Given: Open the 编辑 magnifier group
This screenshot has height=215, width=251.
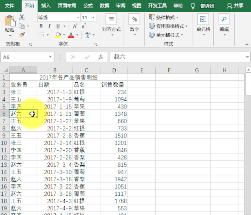Looking at the screenshot, I should coord(224,24).
